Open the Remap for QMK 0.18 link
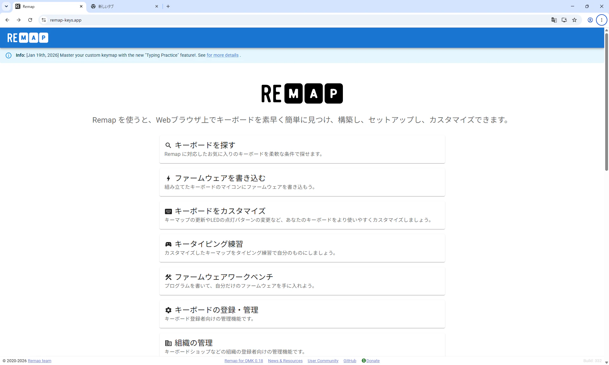 coord(244,361)
